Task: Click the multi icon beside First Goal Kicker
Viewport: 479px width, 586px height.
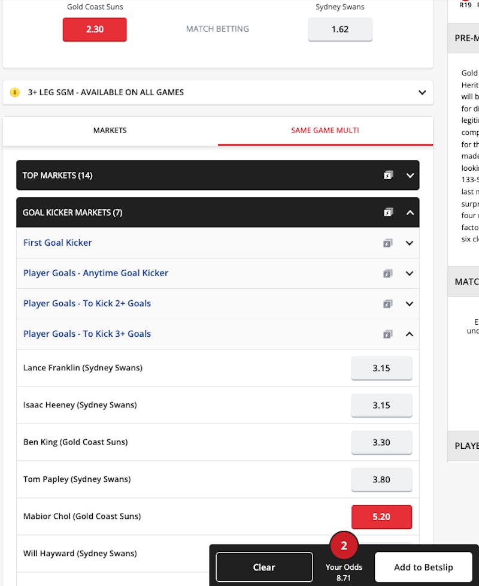Action: (387, 243)
